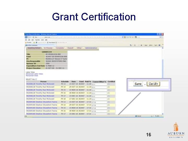Open the address bar dropdown arrow
The height and width of the screenshot is (141, 188).
(122, 37)
